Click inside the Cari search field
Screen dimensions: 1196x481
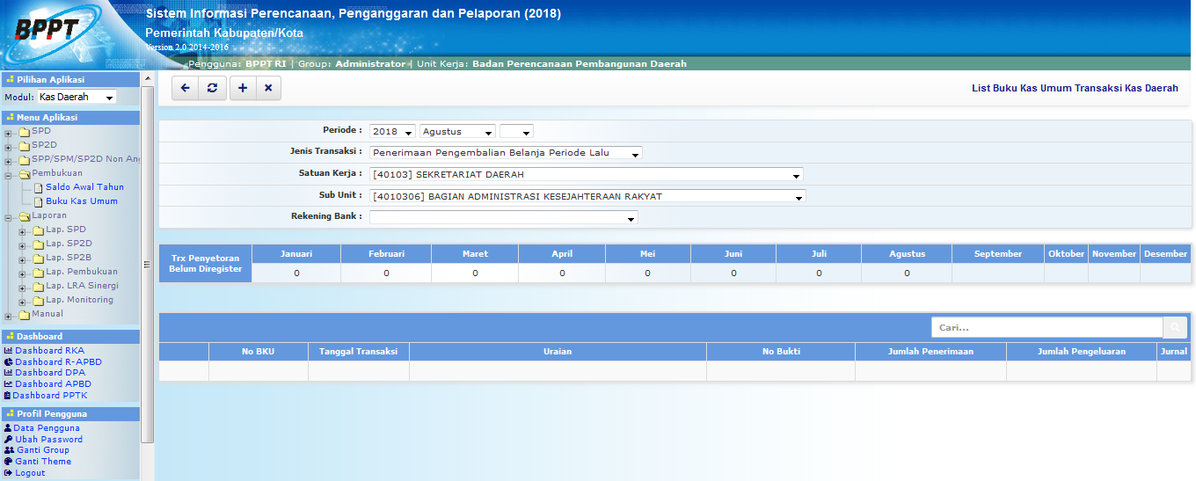click(1046, 328)
